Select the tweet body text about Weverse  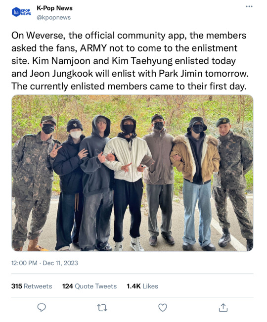(x=130, y=61)
